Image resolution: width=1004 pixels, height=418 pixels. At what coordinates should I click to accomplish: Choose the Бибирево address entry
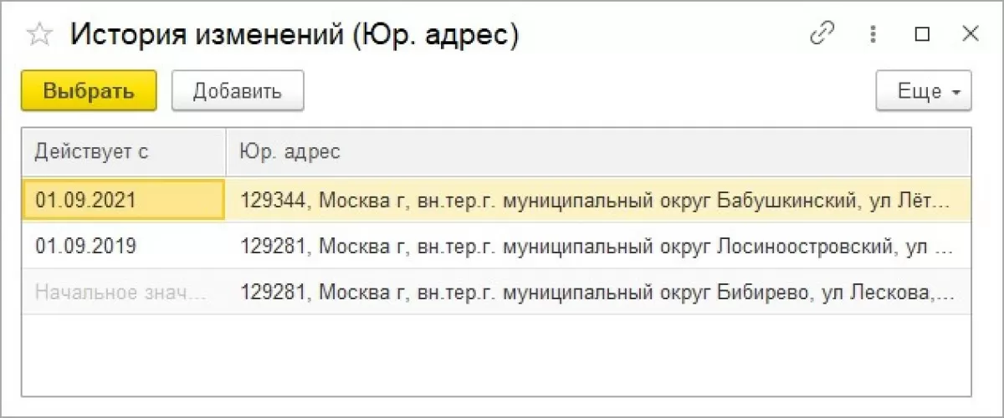pos(596,292)
